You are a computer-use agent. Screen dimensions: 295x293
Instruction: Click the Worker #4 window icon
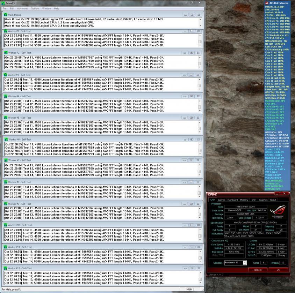point(6,96)
